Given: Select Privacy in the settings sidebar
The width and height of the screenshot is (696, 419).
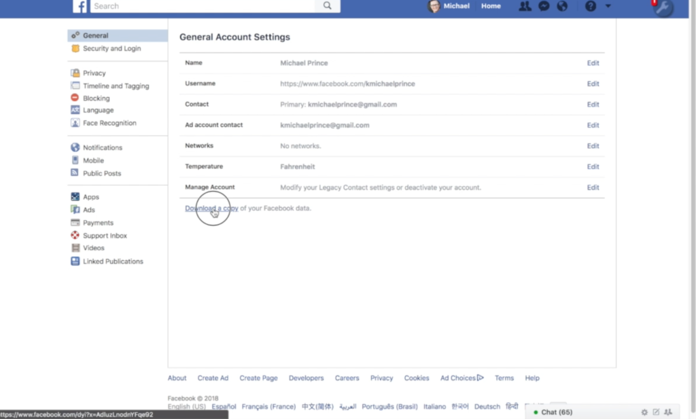Looking at the screenshot, I should [94, 73].
